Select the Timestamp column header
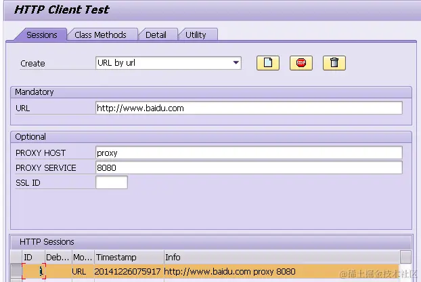This screenshot has width=421, height=282. [x=129, y=258]
